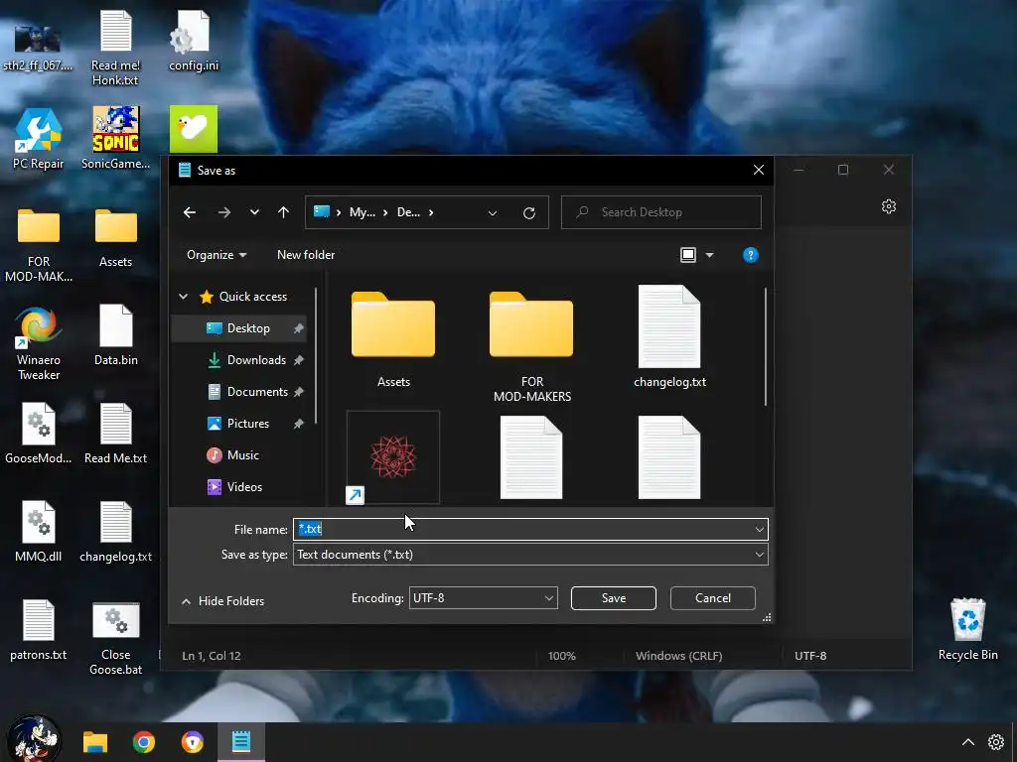This screenshot has height=762, width=1017.
Task: Open the blue Help icon
Action: coord(751,255)
